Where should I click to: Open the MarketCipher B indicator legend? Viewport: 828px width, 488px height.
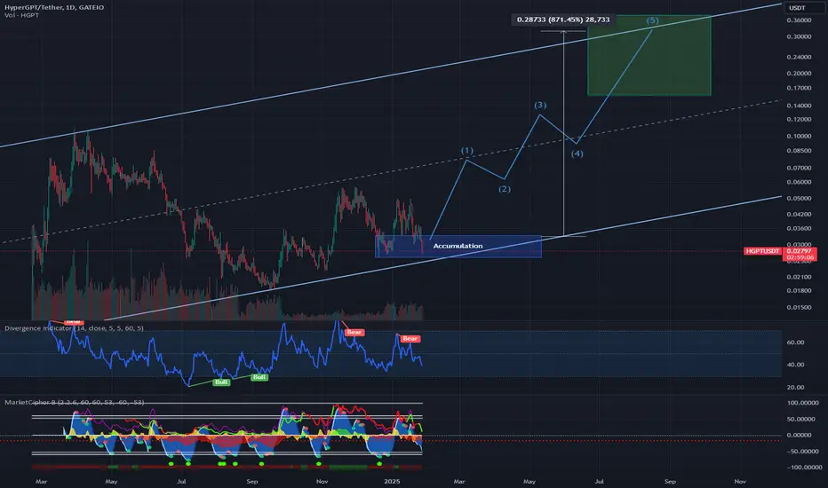74,402
